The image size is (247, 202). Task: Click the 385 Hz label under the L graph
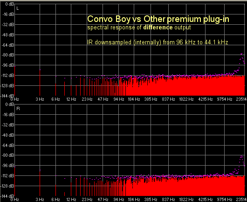click(x=151, y=99)
